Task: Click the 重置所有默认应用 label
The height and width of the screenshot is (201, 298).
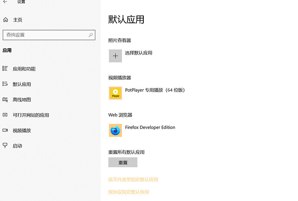Action: pyautogui.click(x=127, y=152)
